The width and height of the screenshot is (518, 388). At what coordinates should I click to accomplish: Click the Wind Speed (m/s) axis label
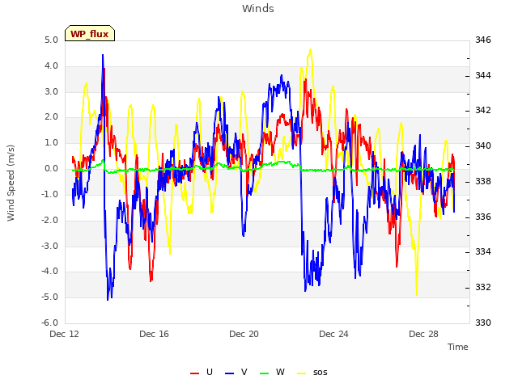[11, 183]
